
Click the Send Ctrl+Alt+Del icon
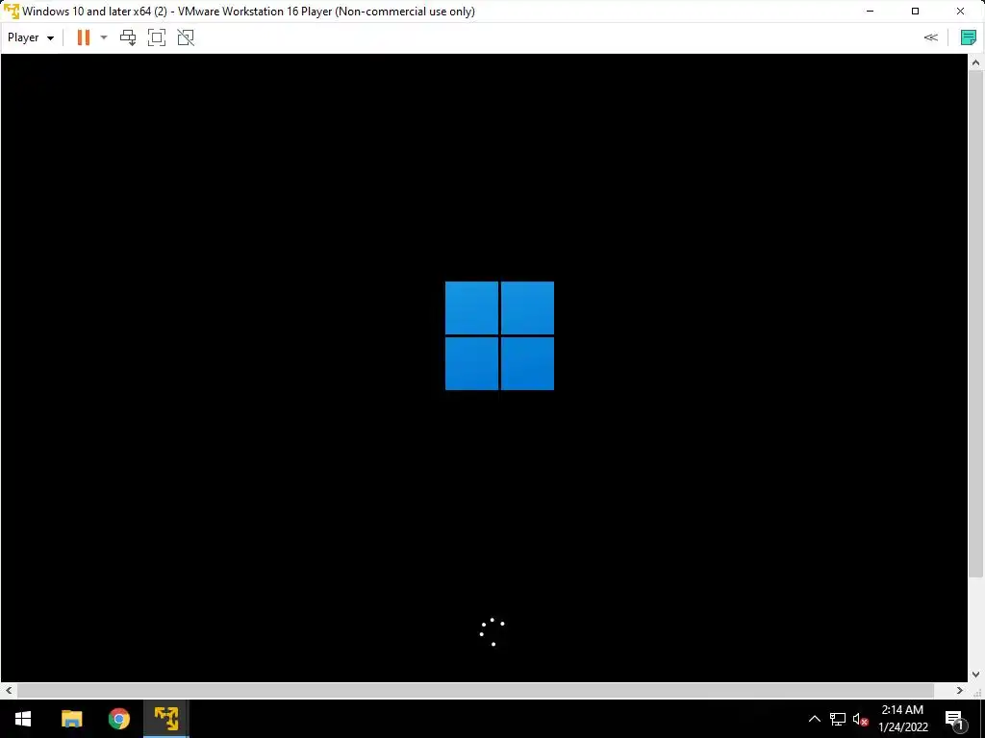pyautogui.click(x=128, y=37)
